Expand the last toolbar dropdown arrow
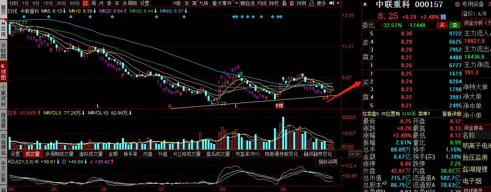 [338, 4]
